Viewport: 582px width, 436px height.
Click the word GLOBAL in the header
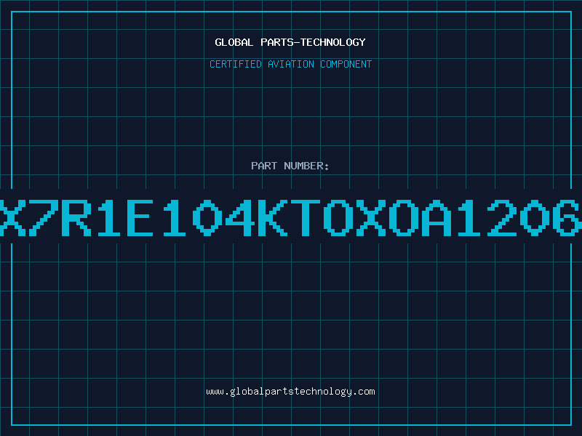pyautogui.click(x=234, y=42)
